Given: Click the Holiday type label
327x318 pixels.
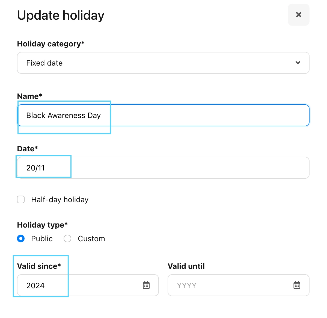Looking at the screenshot, I should click(42, 225).
